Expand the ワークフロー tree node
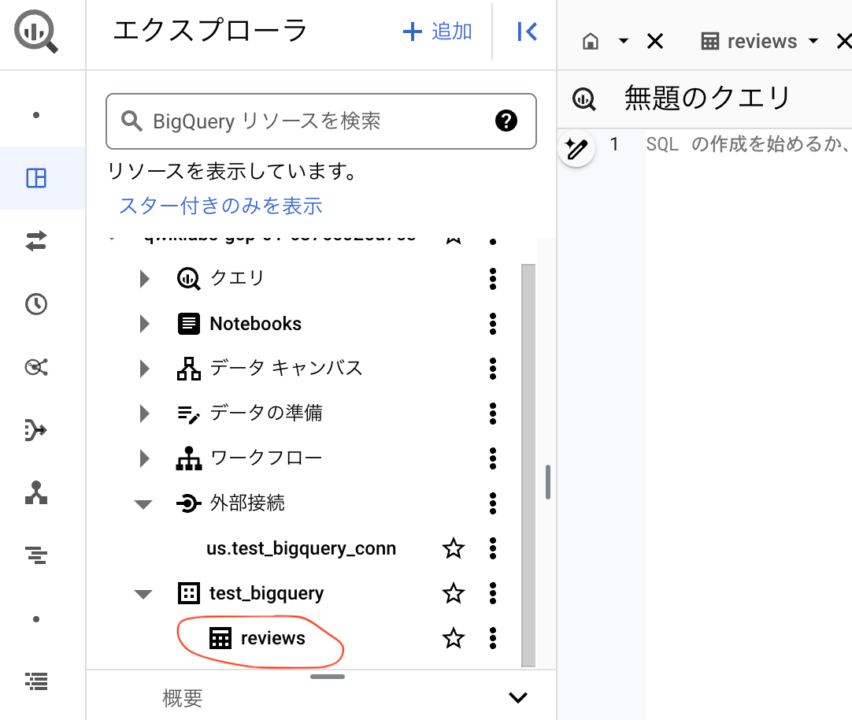This screenshot has width=852, height=720. pos(144,458)
